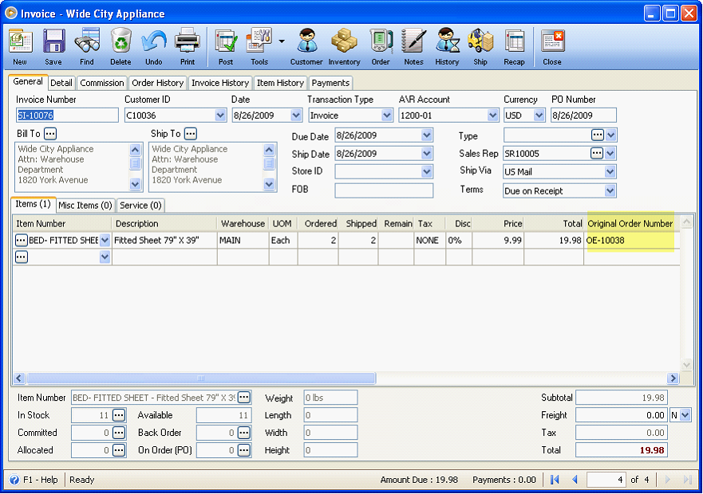Go to previous record arrow icon
Image resolution: width=703 pixels, height=494 pixels.
click(575, 480)
